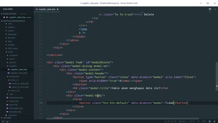
Task: Expand the third_party folder
Action: 6,49
